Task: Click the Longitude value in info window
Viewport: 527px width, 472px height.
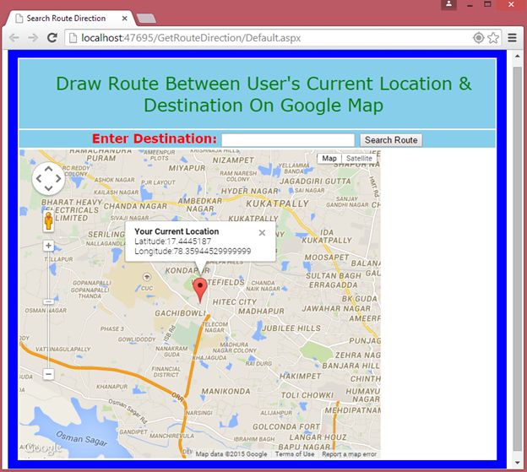Action: (x=212, y=251)
